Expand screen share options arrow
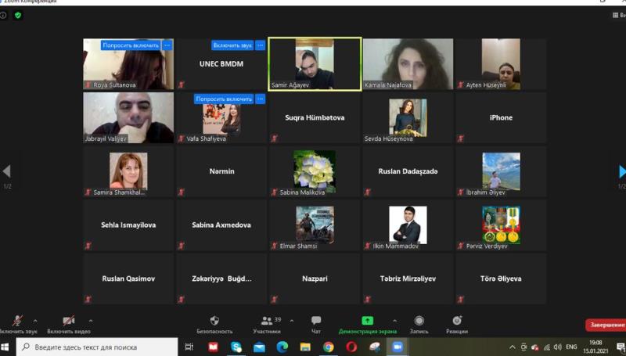 point(394,321)
